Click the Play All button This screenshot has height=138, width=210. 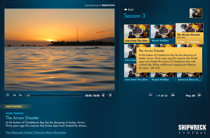pyautogui.click(x=193, y=95)
